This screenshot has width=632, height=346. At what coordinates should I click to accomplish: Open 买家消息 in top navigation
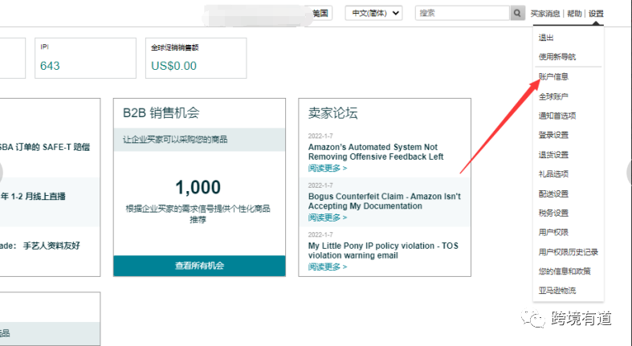click(545, 14)
